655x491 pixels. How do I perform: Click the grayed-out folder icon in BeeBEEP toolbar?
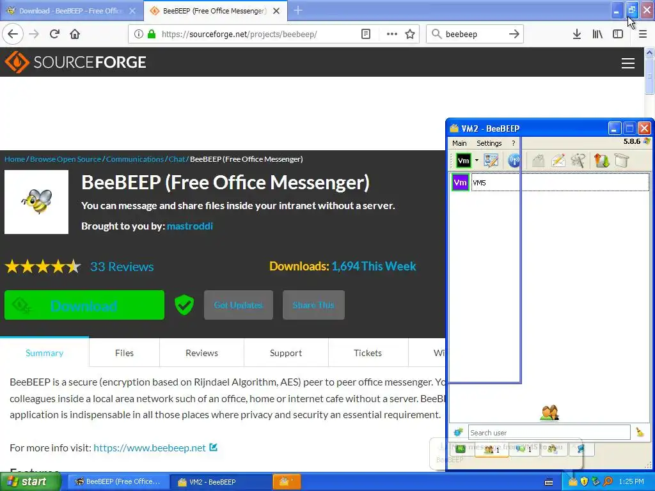[x=539, y=160]
